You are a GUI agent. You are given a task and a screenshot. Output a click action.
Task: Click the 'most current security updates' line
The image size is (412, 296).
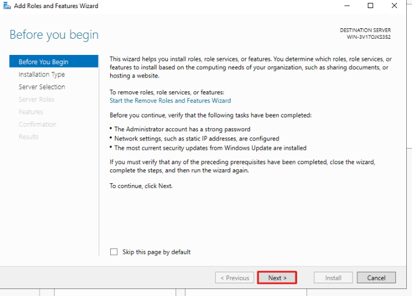click(x=210, y=148)
